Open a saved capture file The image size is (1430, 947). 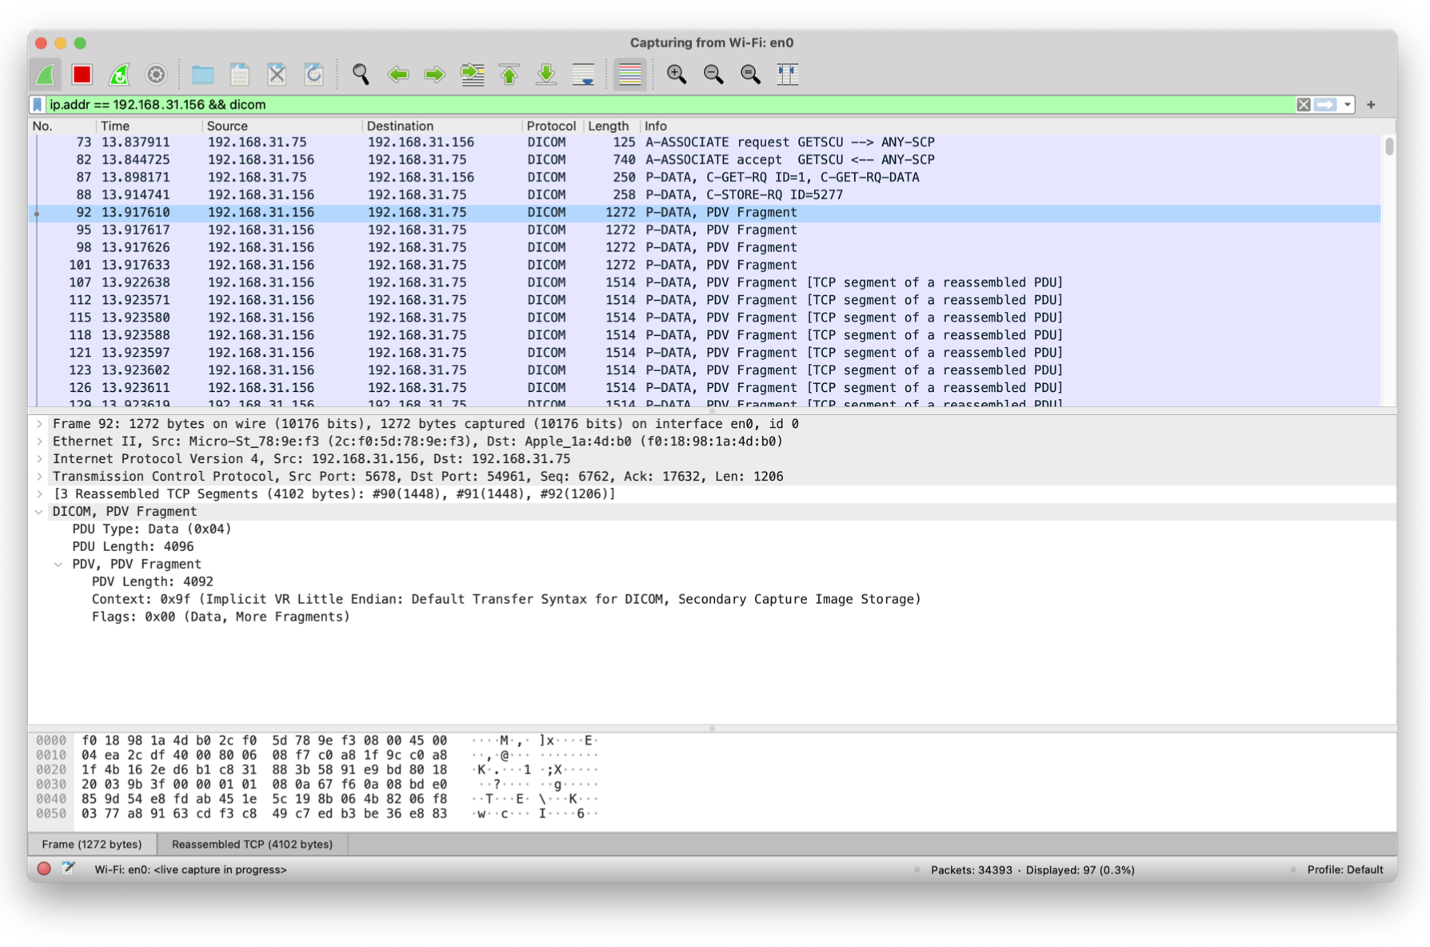tap(204, 74)
